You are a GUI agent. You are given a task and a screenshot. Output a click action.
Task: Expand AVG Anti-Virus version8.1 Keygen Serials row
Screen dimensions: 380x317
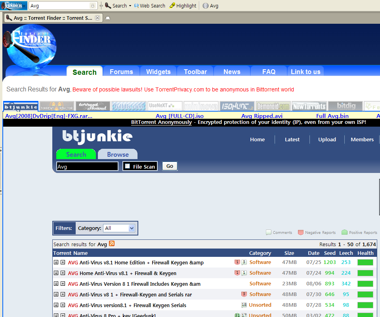[x=63, y=305]
